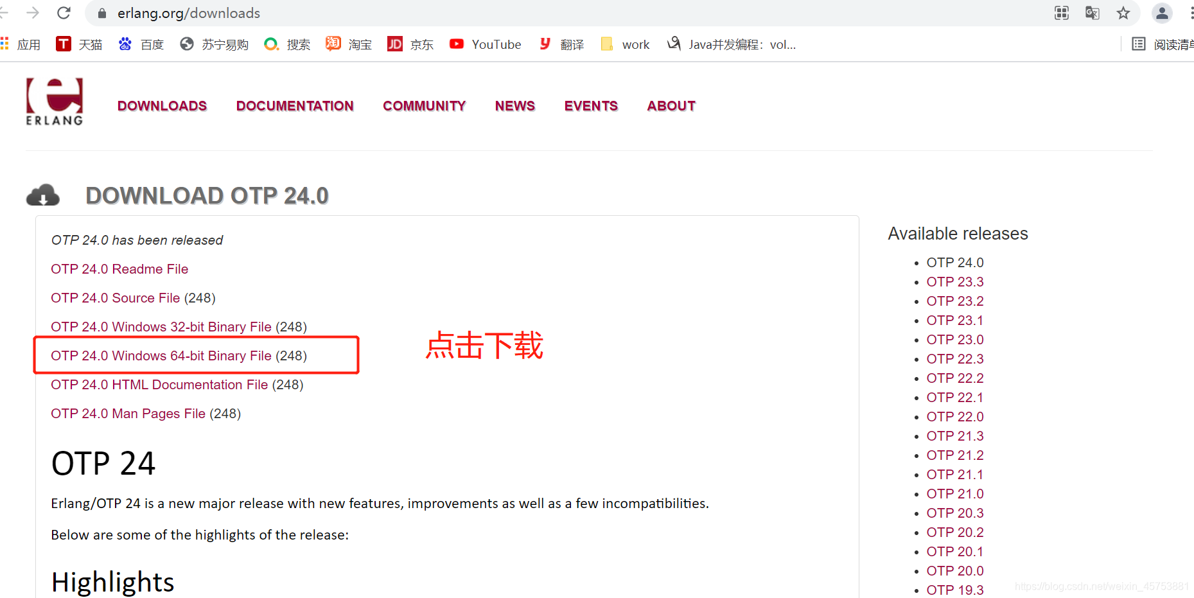Viewport: 1194px width, 598px height.
Task: Select release OTP 21.0
Action: pyautogui.click(x=955, y=494)
